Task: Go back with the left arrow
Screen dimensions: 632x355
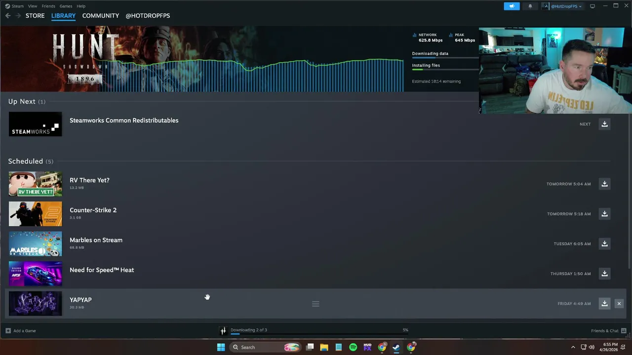Action: tap(8, 16)
